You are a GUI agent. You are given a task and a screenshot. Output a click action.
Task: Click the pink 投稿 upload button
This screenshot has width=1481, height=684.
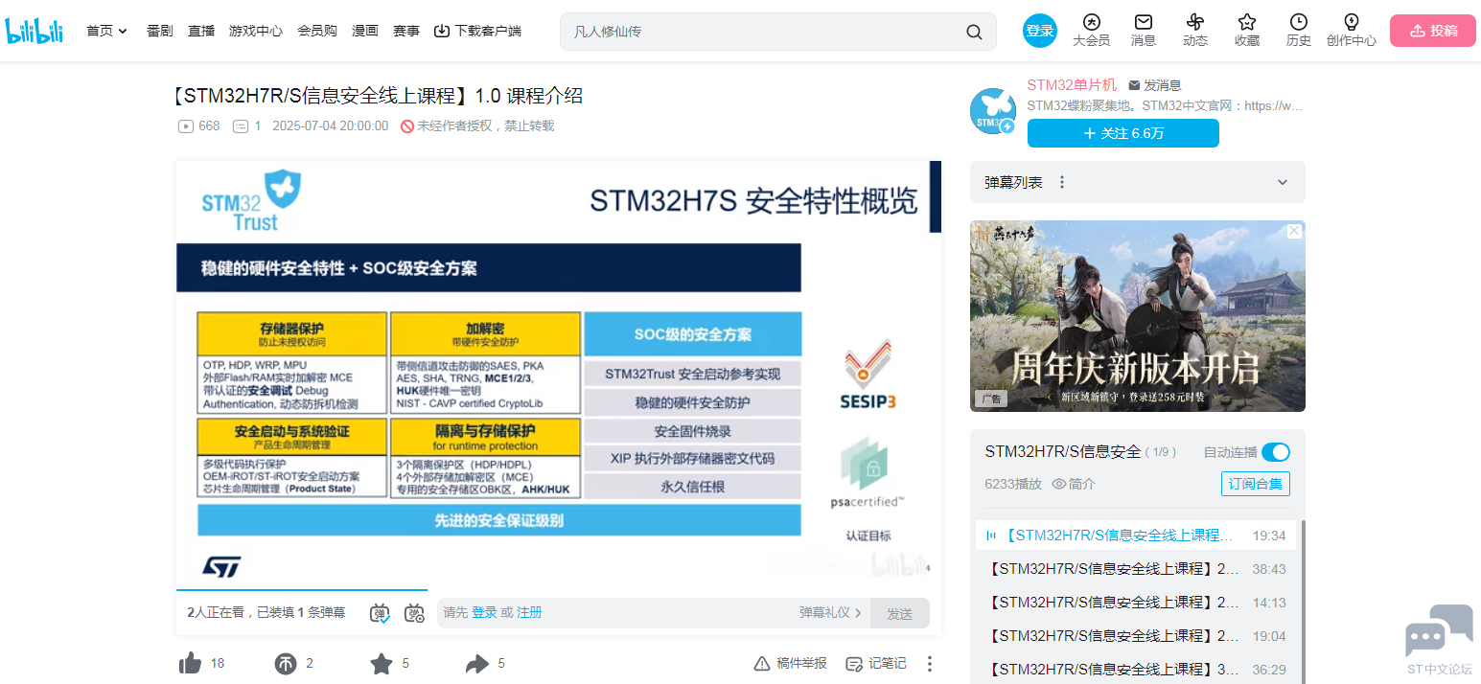[1434, 31]
